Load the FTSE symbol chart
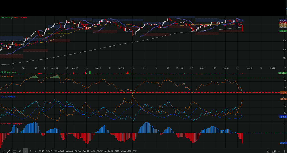This screenshot has height=153, width=287. [117, 151]
